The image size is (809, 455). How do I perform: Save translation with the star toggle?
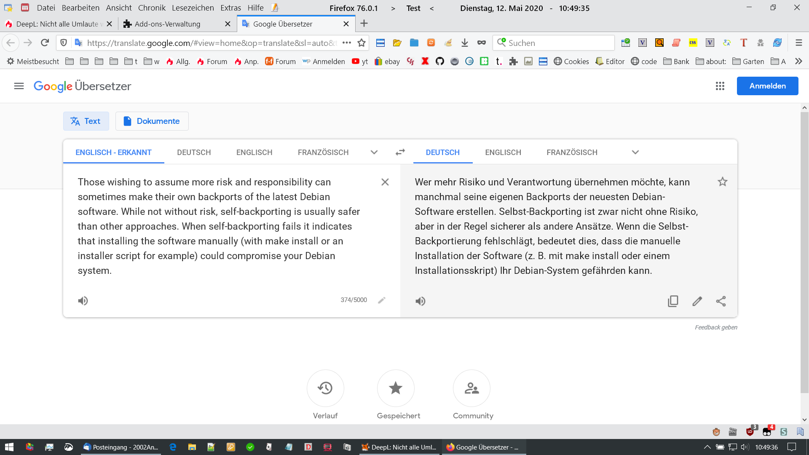pos(722,182)
